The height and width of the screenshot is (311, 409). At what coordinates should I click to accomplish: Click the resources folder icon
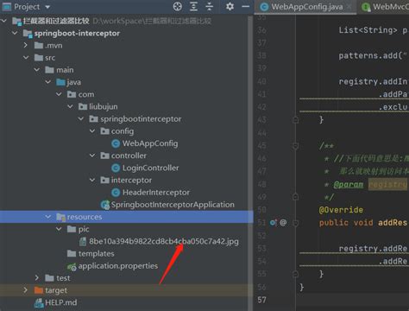click(61, 217)
